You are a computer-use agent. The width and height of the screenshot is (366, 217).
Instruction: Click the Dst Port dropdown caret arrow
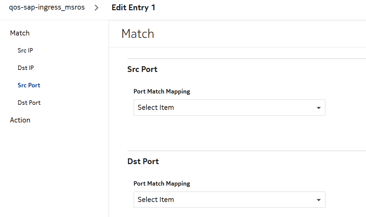click(318, 200)
